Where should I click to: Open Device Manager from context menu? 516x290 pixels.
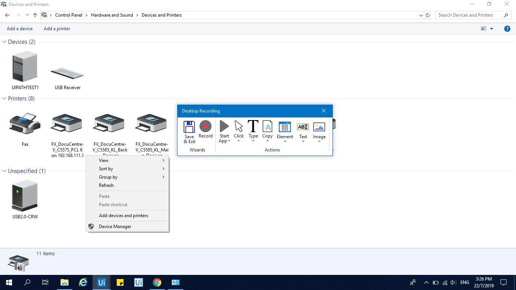pos(128,227)
